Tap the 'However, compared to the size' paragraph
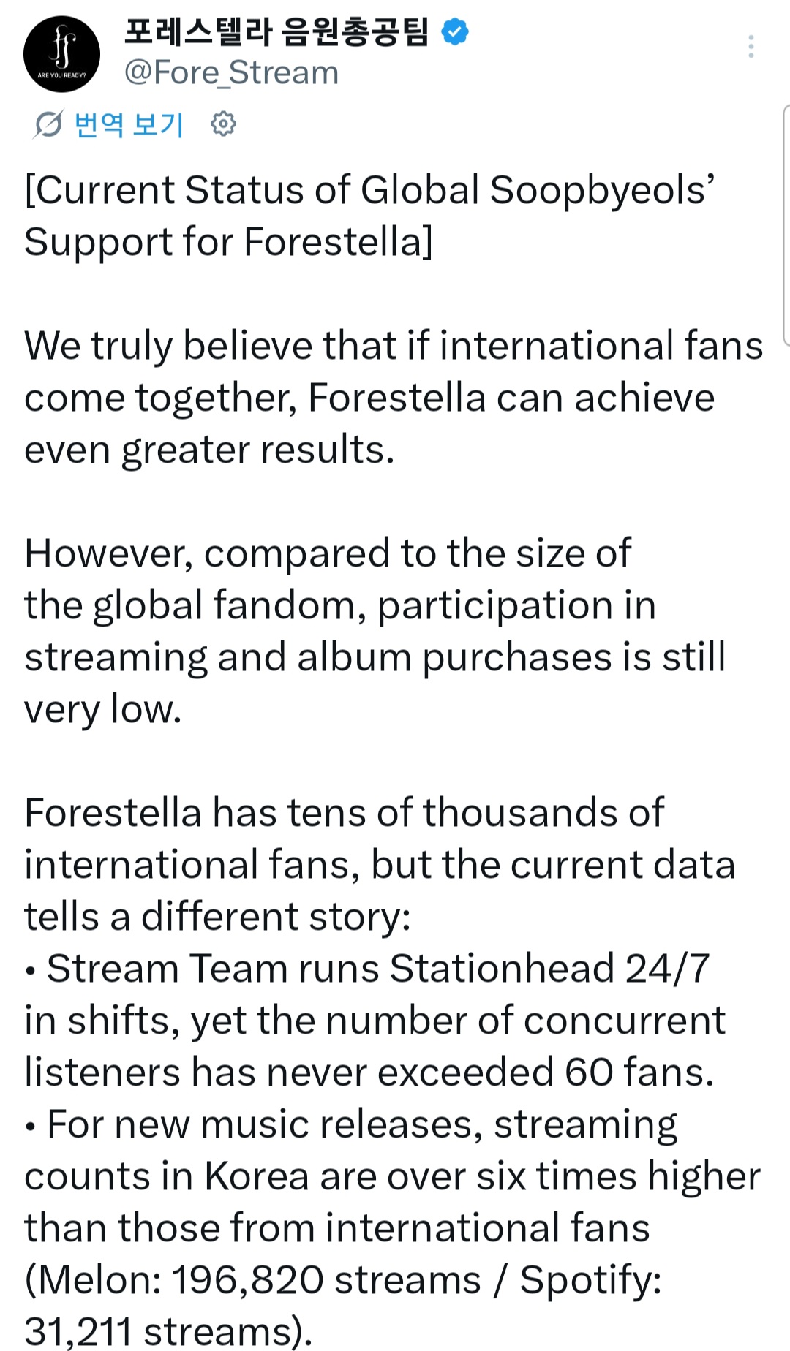Image resolution: width=790 pixels, height=1351 pixels. [x=375, y=631]
